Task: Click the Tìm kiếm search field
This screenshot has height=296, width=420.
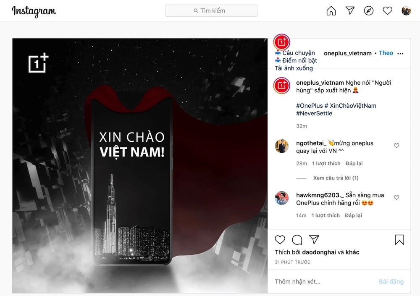Action: pos(211,11)
